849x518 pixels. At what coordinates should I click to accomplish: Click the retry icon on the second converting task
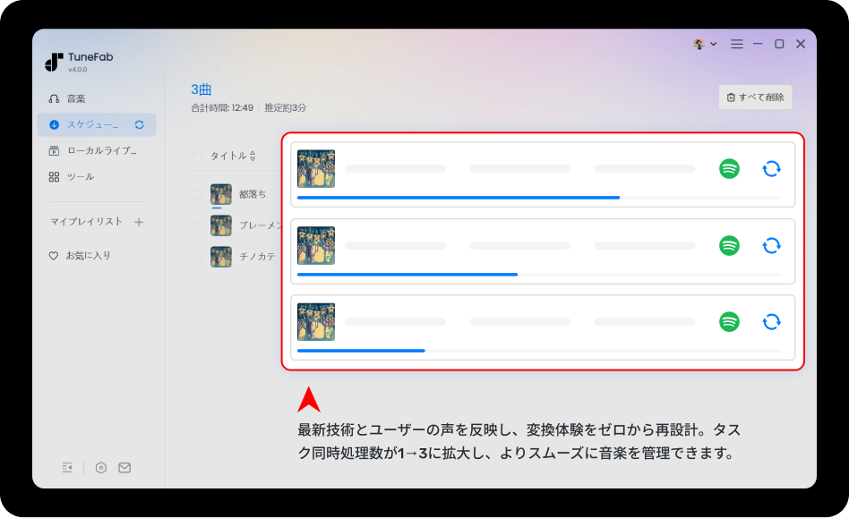click(771, 244)
